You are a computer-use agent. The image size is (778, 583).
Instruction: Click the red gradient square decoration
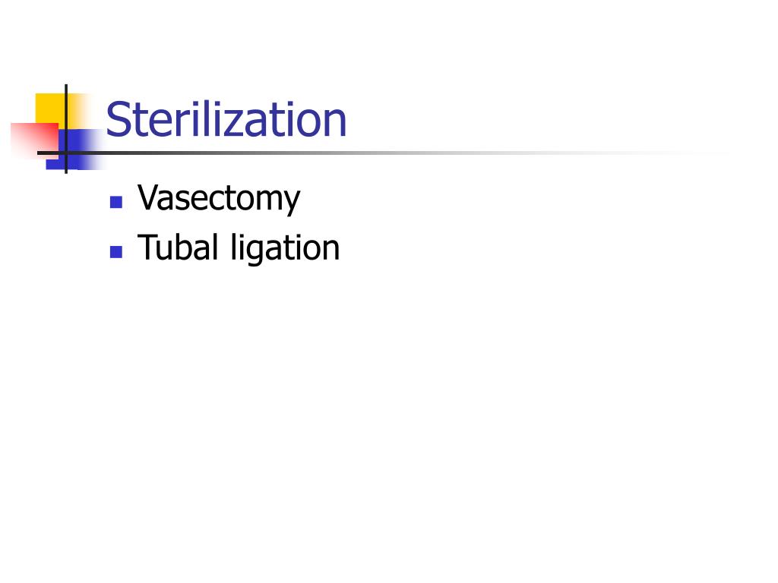pos(35,140)
